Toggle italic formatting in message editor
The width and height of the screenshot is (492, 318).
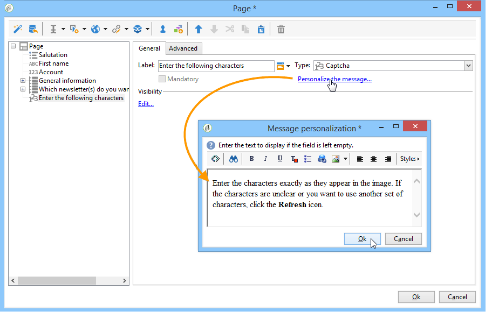click(x=265, y=159)
